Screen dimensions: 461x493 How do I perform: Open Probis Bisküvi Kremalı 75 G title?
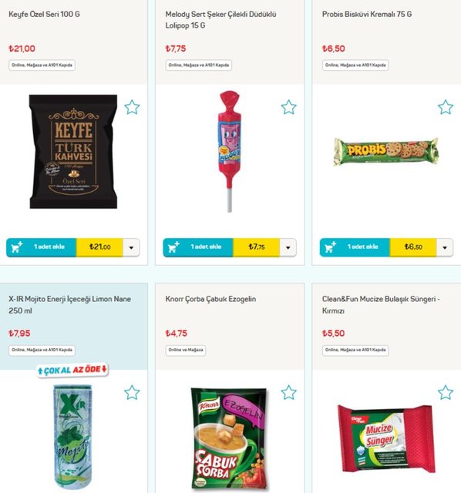[x=367, y=14]
